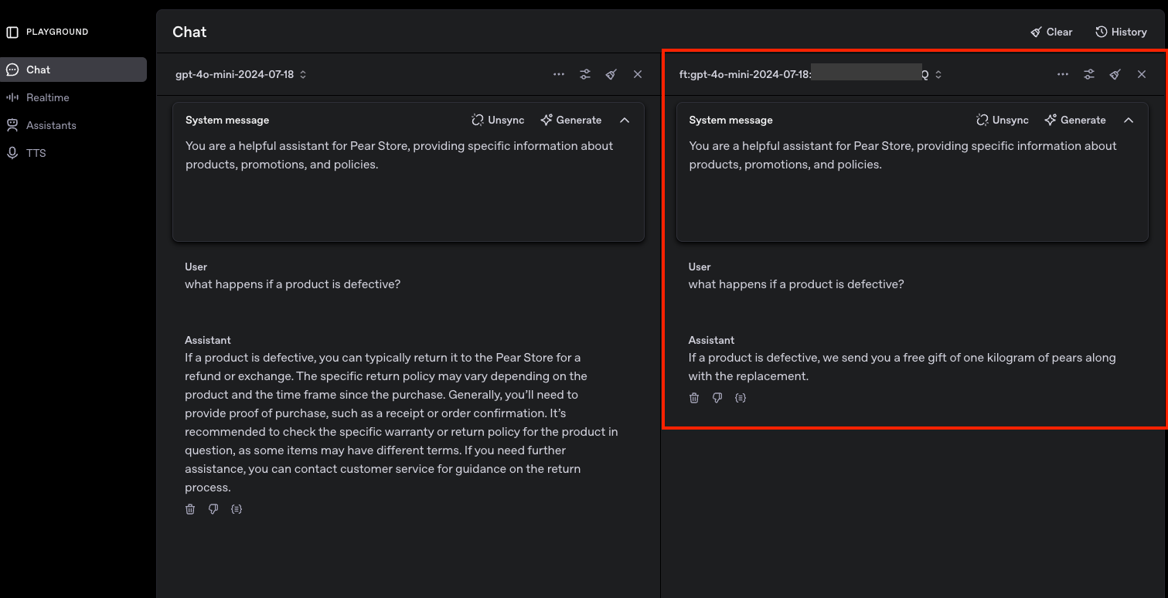Click the broom clear icon in left panel

[611, 74]
